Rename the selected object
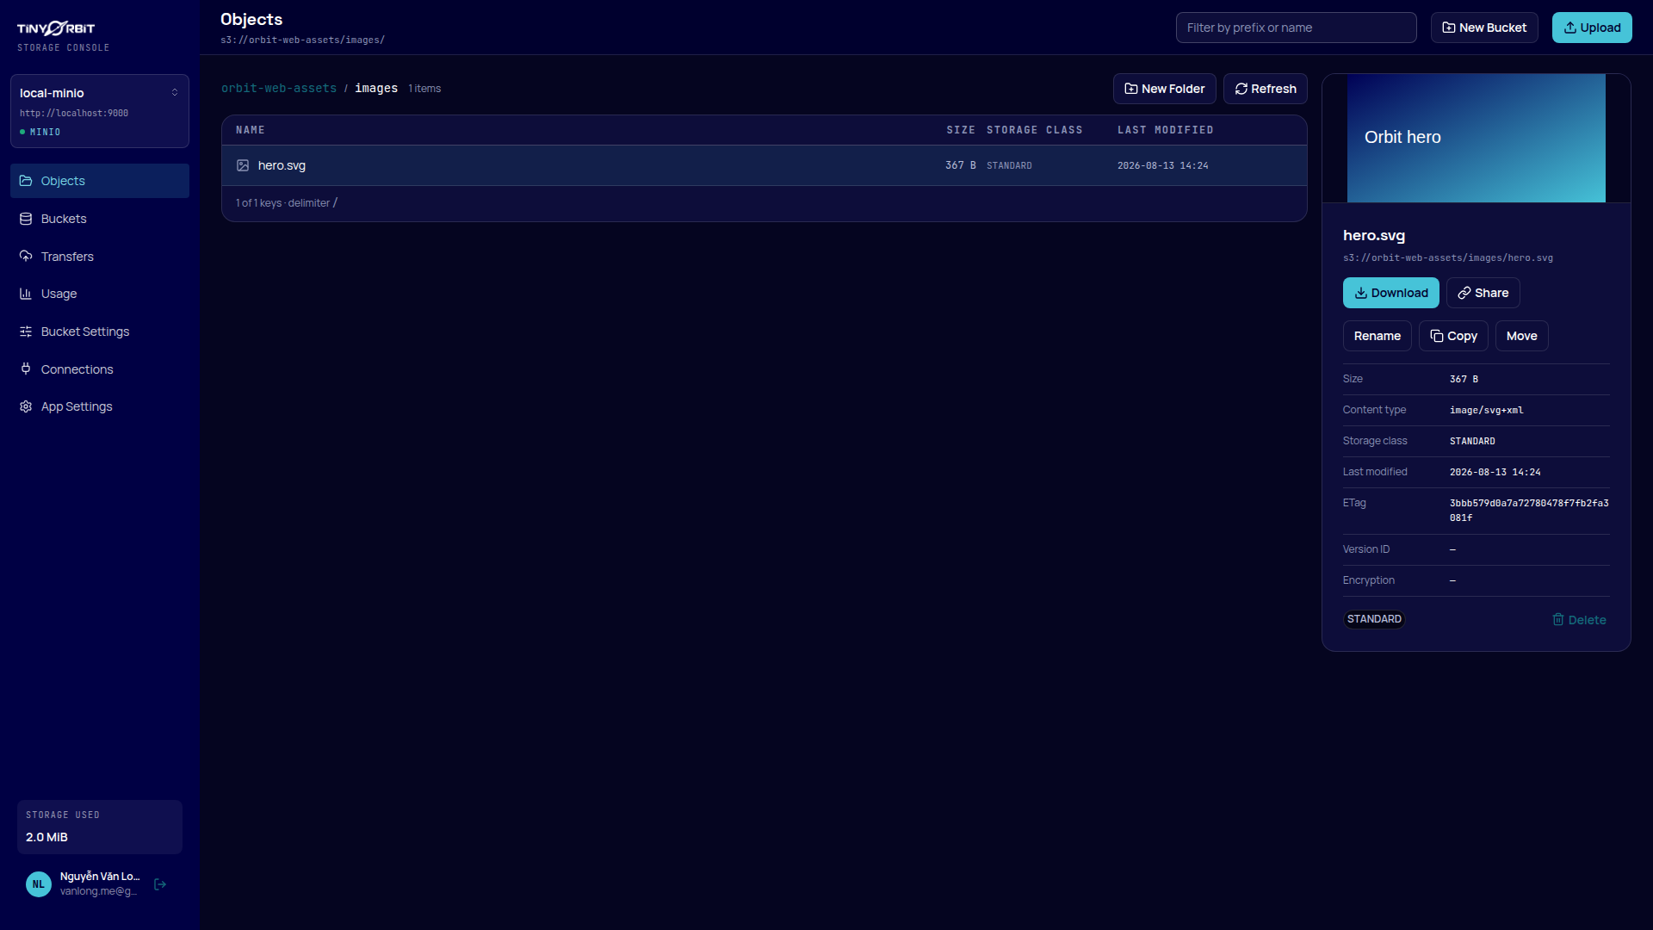This screenshot has height=930, width=1653. 1377,336
